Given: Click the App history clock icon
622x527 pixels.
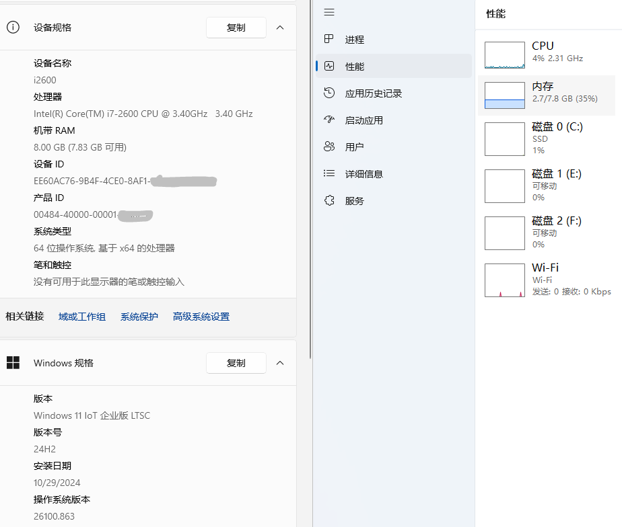Looking at the screenshot, I should [x=329, y=93].
